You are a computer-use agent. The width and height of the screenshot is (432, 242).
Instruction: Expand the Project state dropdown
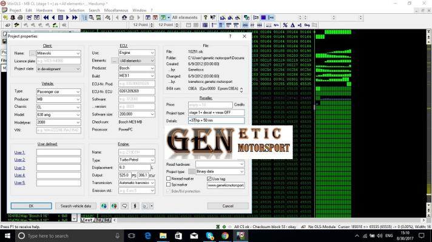point(78,68)
